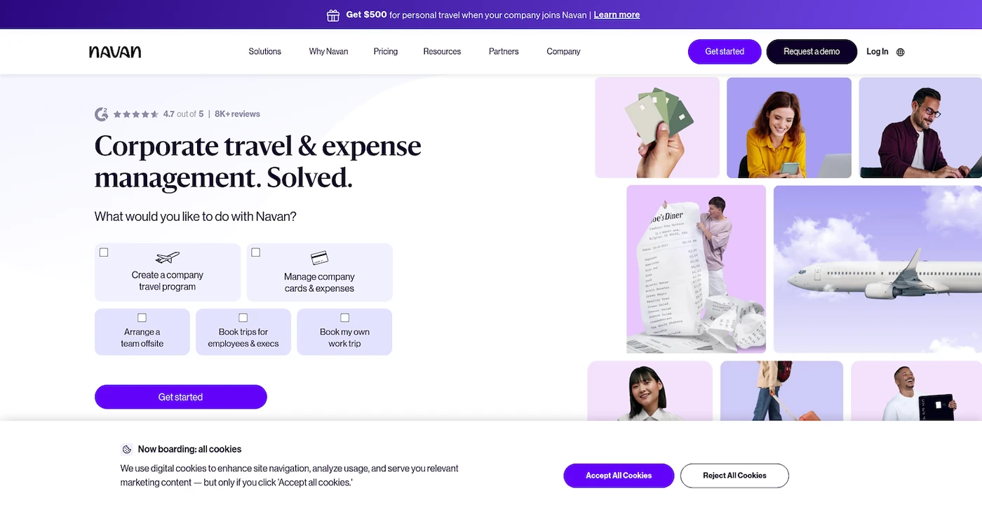Viewport: 982px width, 512px height.
Task: Click Accept All Cookies button
Action: point(619,476)
